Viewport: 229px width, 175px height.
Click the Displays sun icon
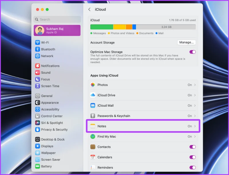click(x=37, y=146)
